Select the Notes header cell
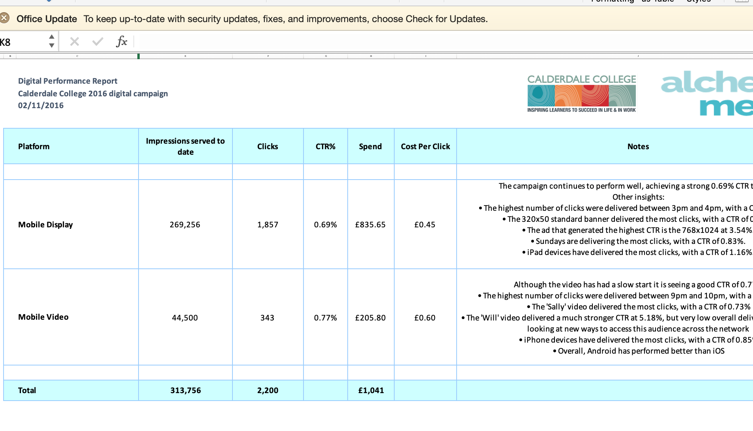 tap(605, 146)
